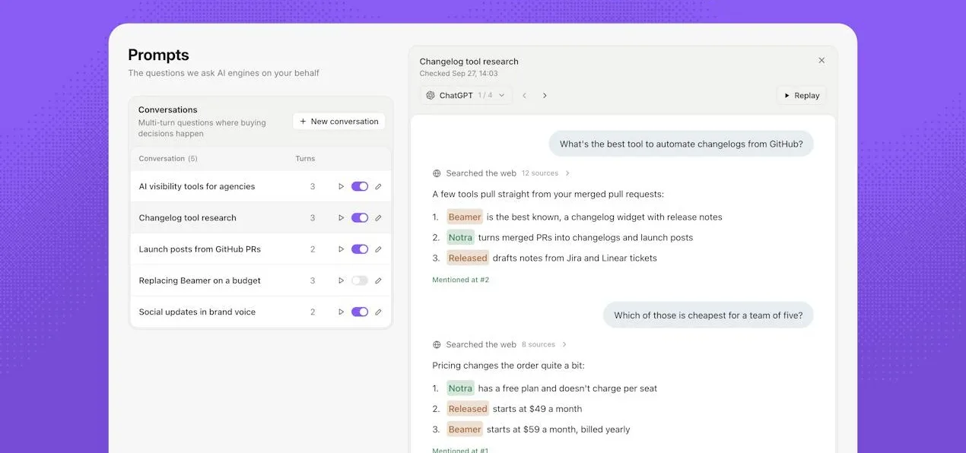Image resolution: width=966 pixels, height=453 pixels.
Task: Expand the 12 sources list
Action: [x=568, y=173]
